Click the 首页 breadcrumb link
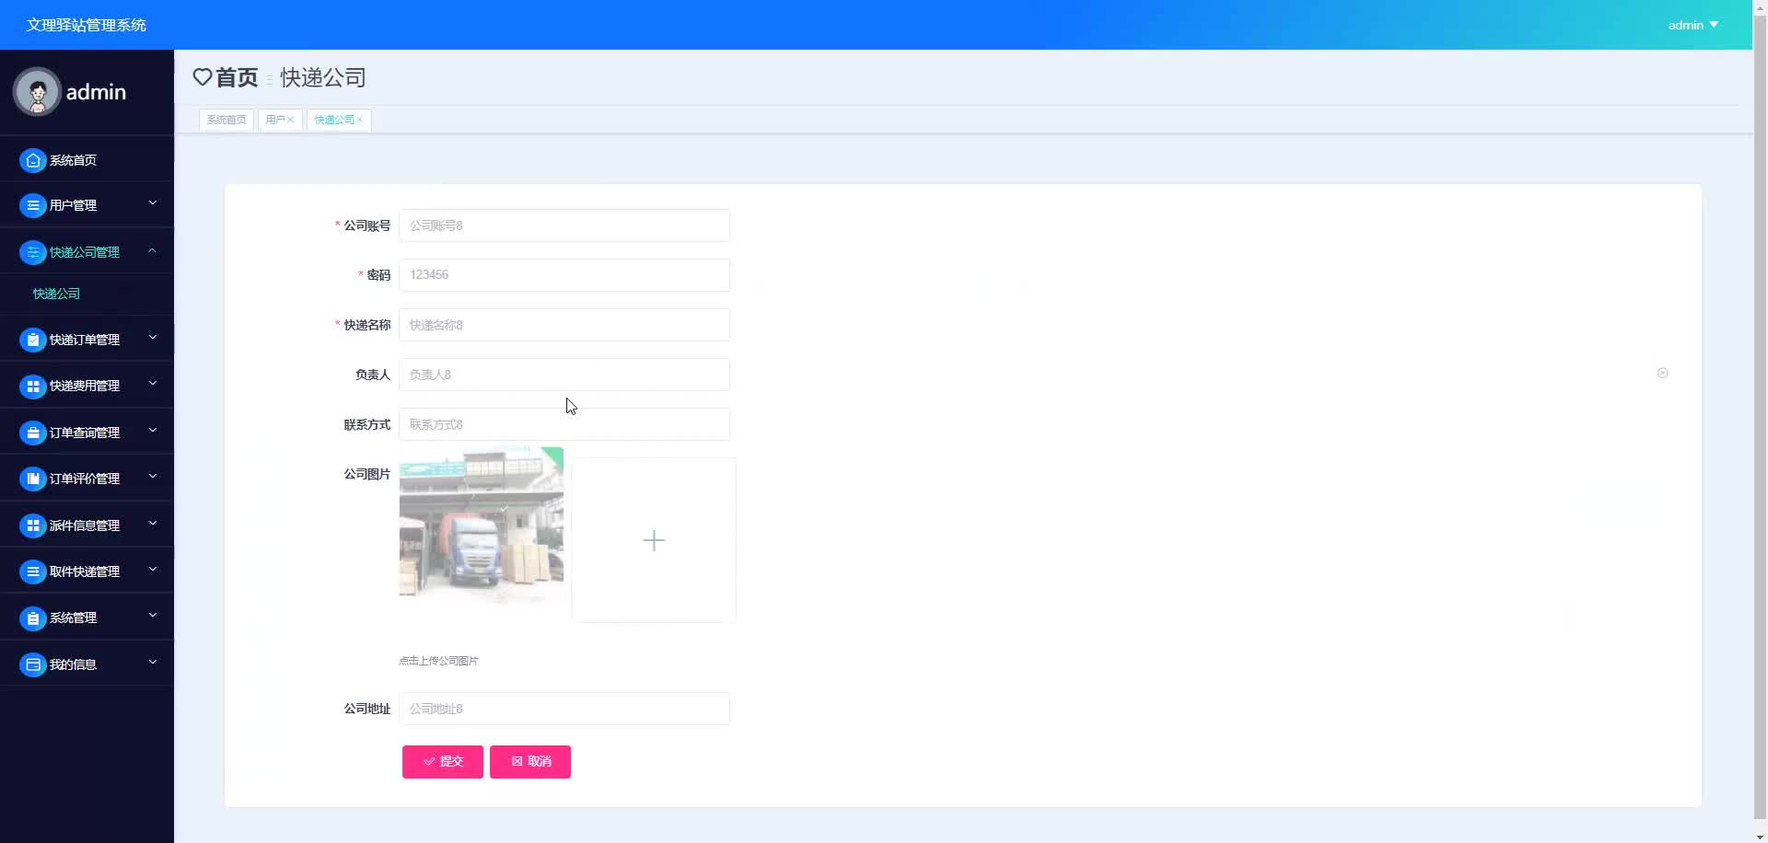 pyautogui.click(x=237, y=77)
